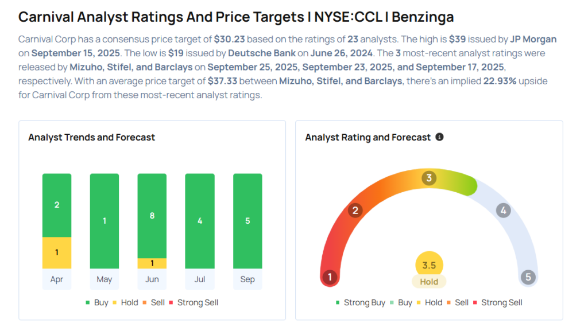Viewport: 588px width, 327px height.
Task: Toggle Strong Buy legend in rating chart
Action: [360, 302]
